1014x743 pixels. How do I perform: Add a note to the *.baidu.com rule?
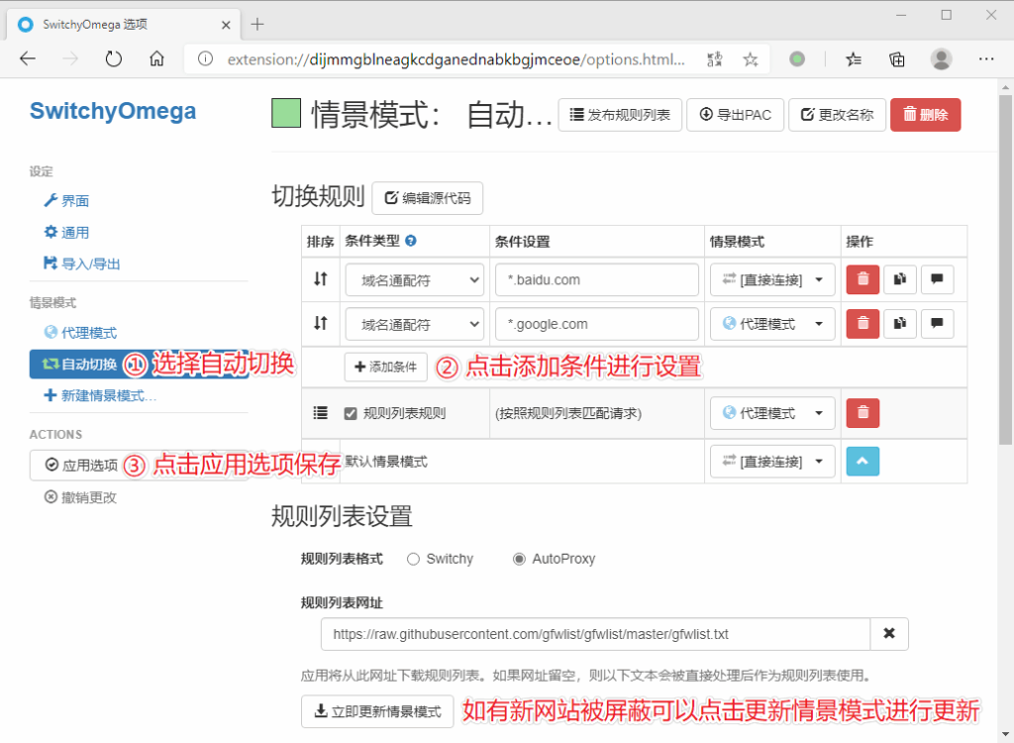coord(937,280)
